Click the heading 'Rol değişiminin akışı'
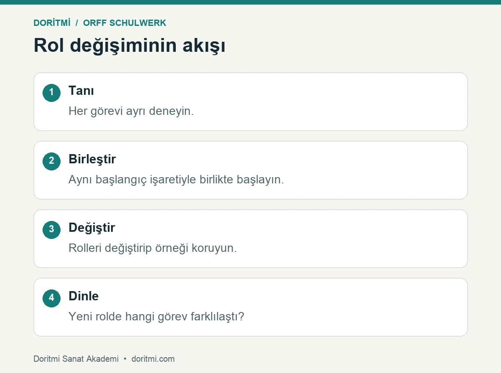This screenshot has width=501, height=373. (129, 46)
